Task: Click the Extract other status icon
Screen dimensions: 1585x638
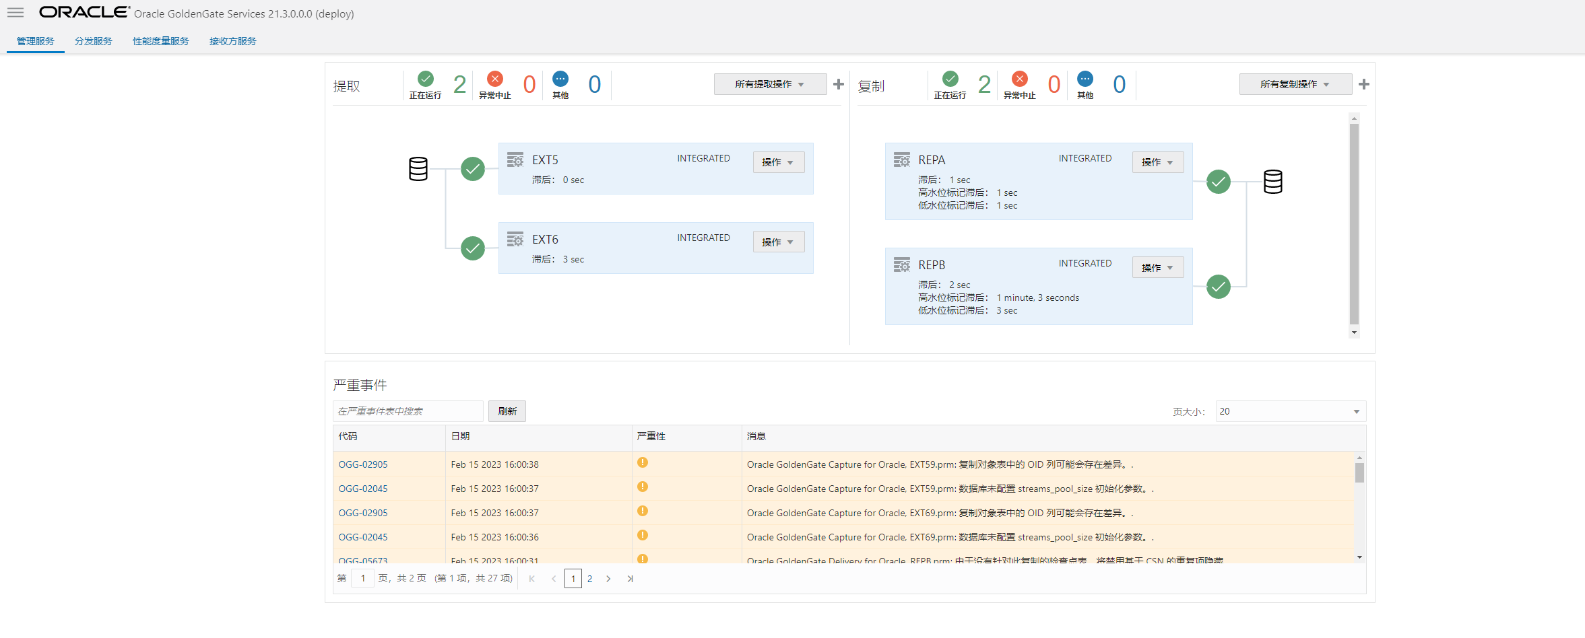Action: 560,79
